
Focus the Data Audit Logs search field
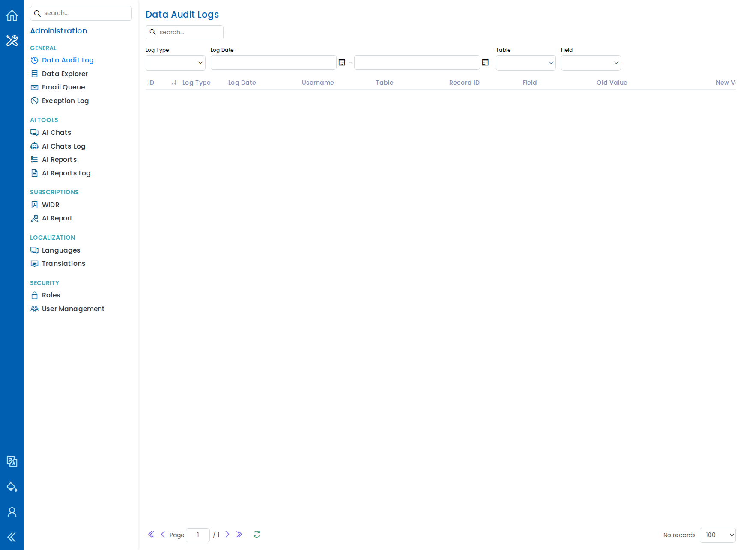point(185,32)
